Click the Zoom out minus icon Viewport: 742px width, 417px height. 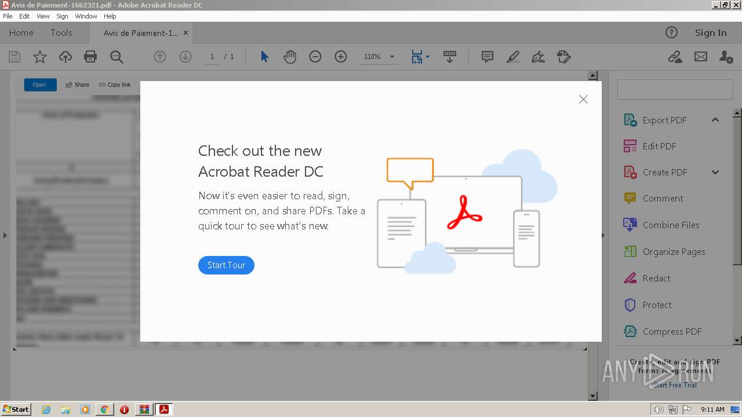point(315,57)
